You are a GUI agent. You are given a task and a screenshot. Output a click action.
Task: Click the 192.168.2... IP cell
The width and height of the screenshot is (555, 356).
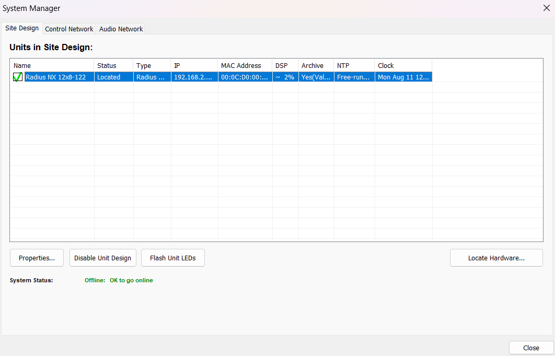point(194,77)
